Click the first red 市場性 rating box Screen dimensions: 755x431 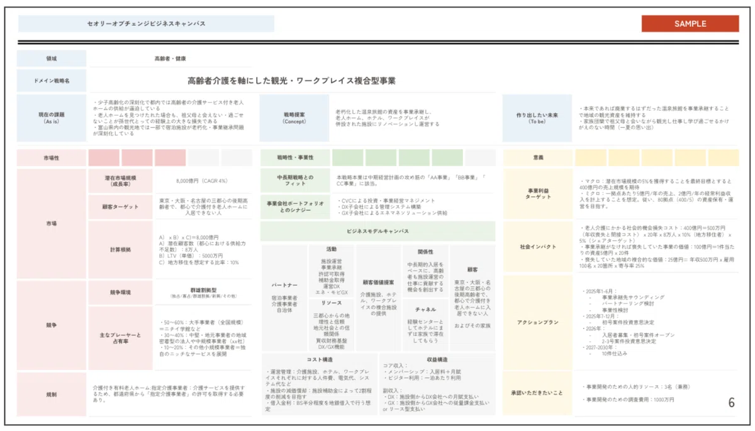[x=104, y=157]
